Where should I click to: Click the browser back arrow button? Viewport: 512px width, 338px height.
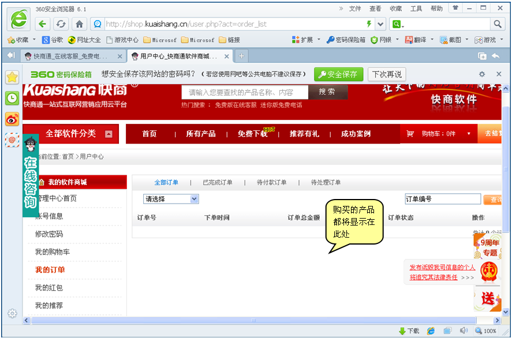pyautogui.click(x=42, y=24)
